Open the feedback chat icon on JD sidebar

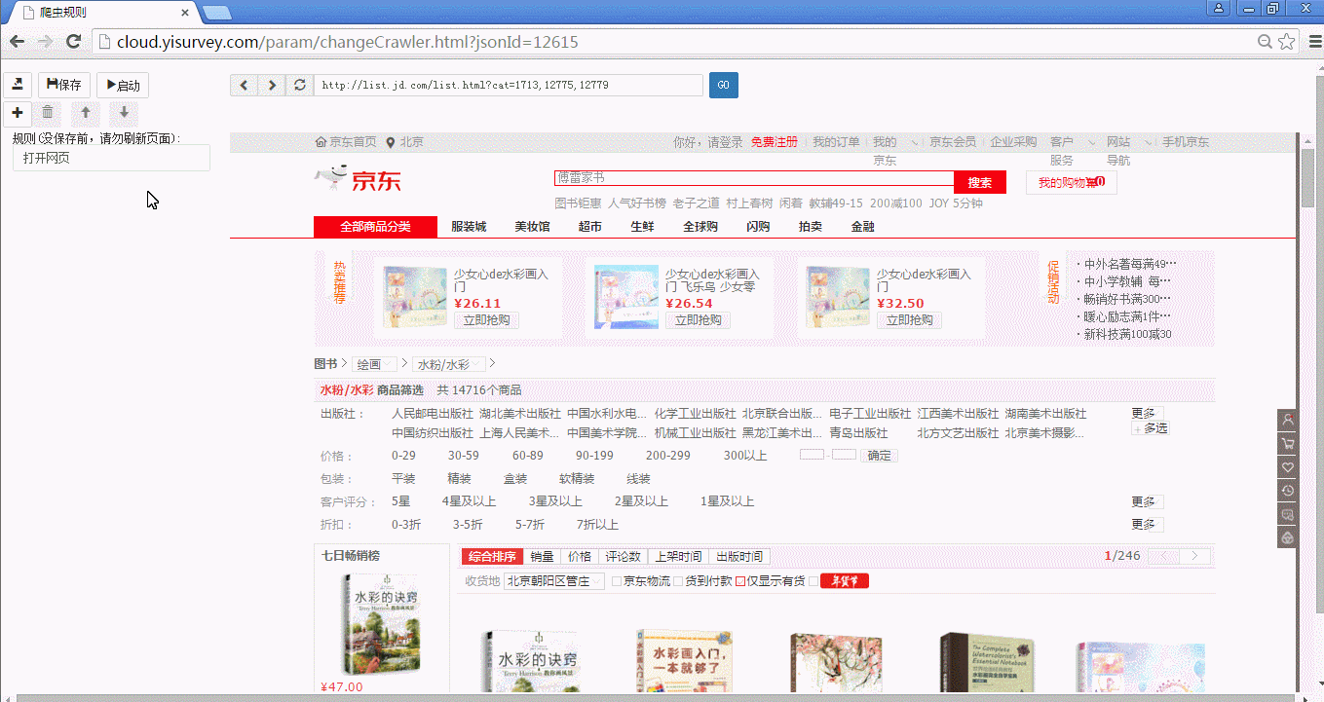pyautogui.click(x=1287, y=514)
